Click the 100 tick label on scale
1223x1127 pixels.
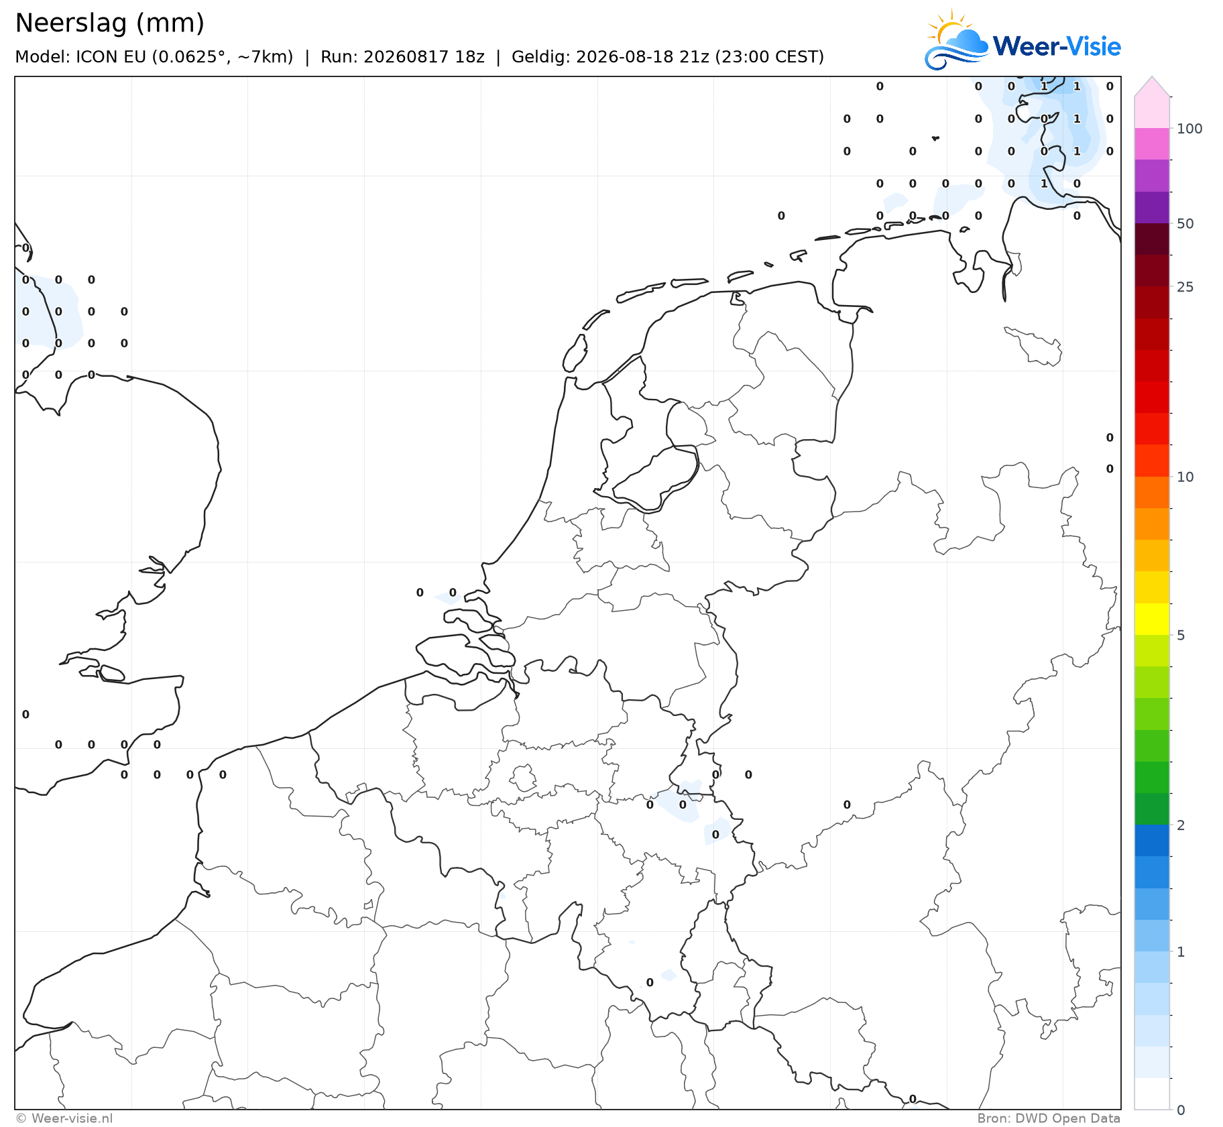coord(1190,129)
